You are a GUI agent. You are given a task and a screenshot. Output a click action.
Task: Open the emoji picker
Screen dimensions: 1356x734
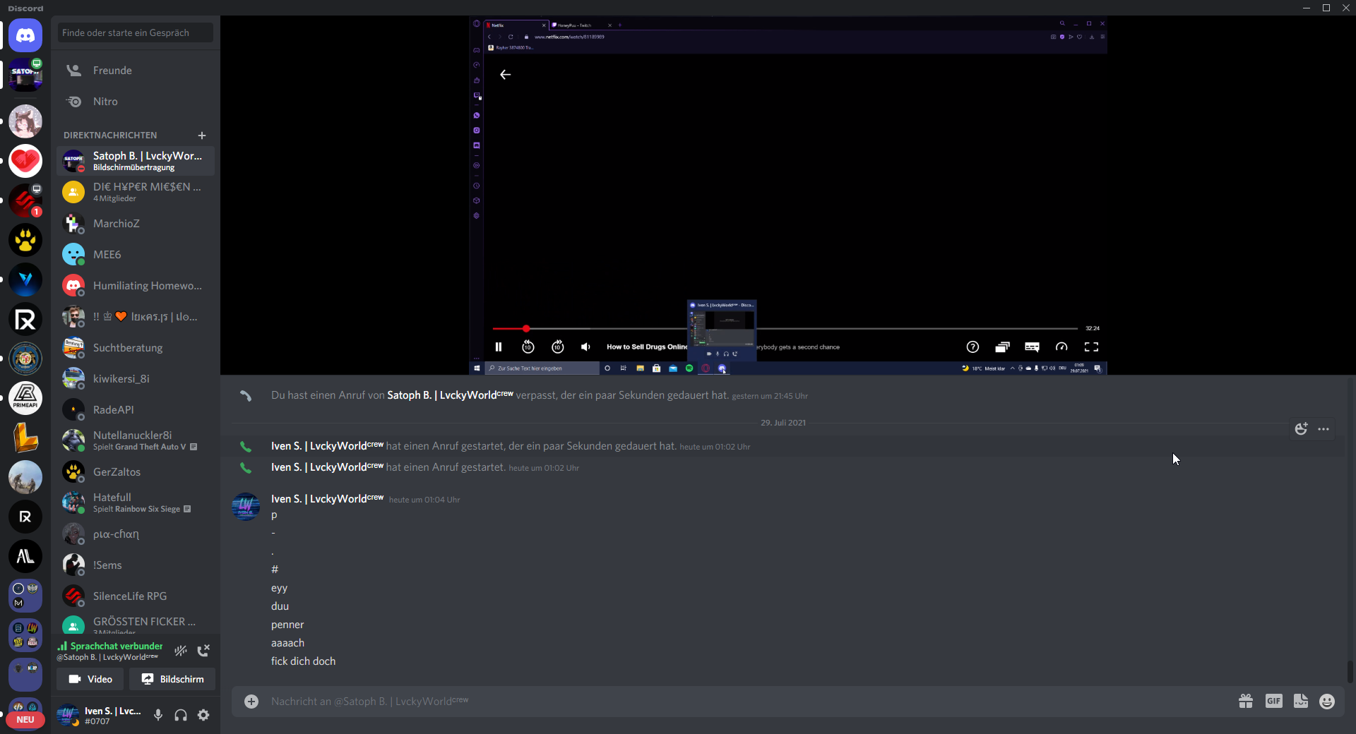(x=1327, y=701)
